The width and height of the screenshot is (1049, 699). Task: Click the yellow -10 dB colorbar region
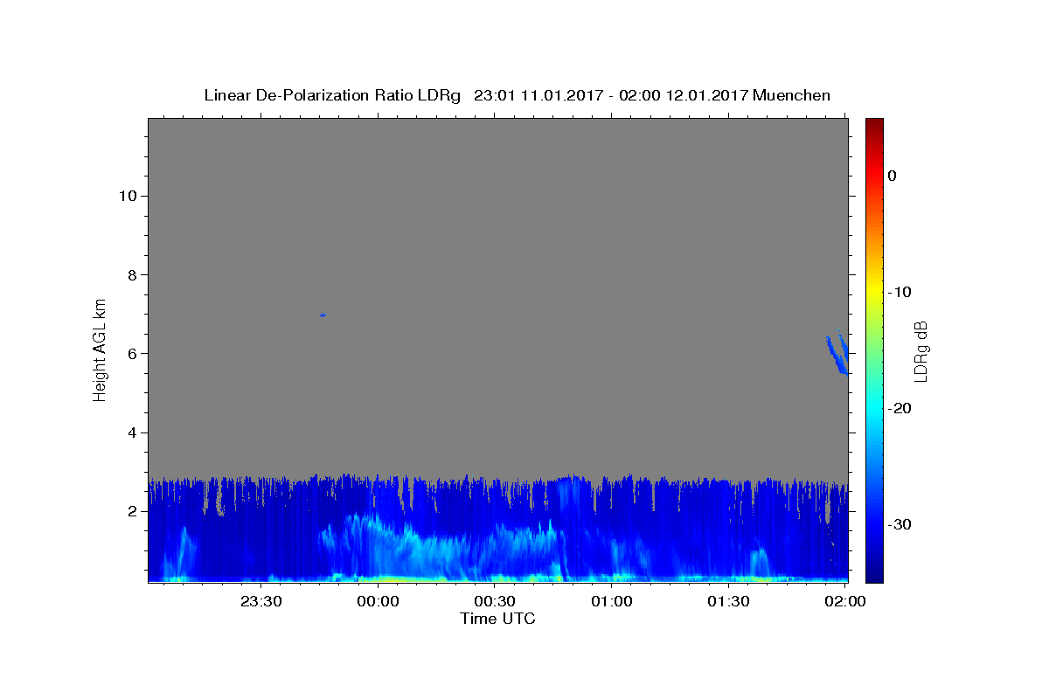click(x=874, y=292)
